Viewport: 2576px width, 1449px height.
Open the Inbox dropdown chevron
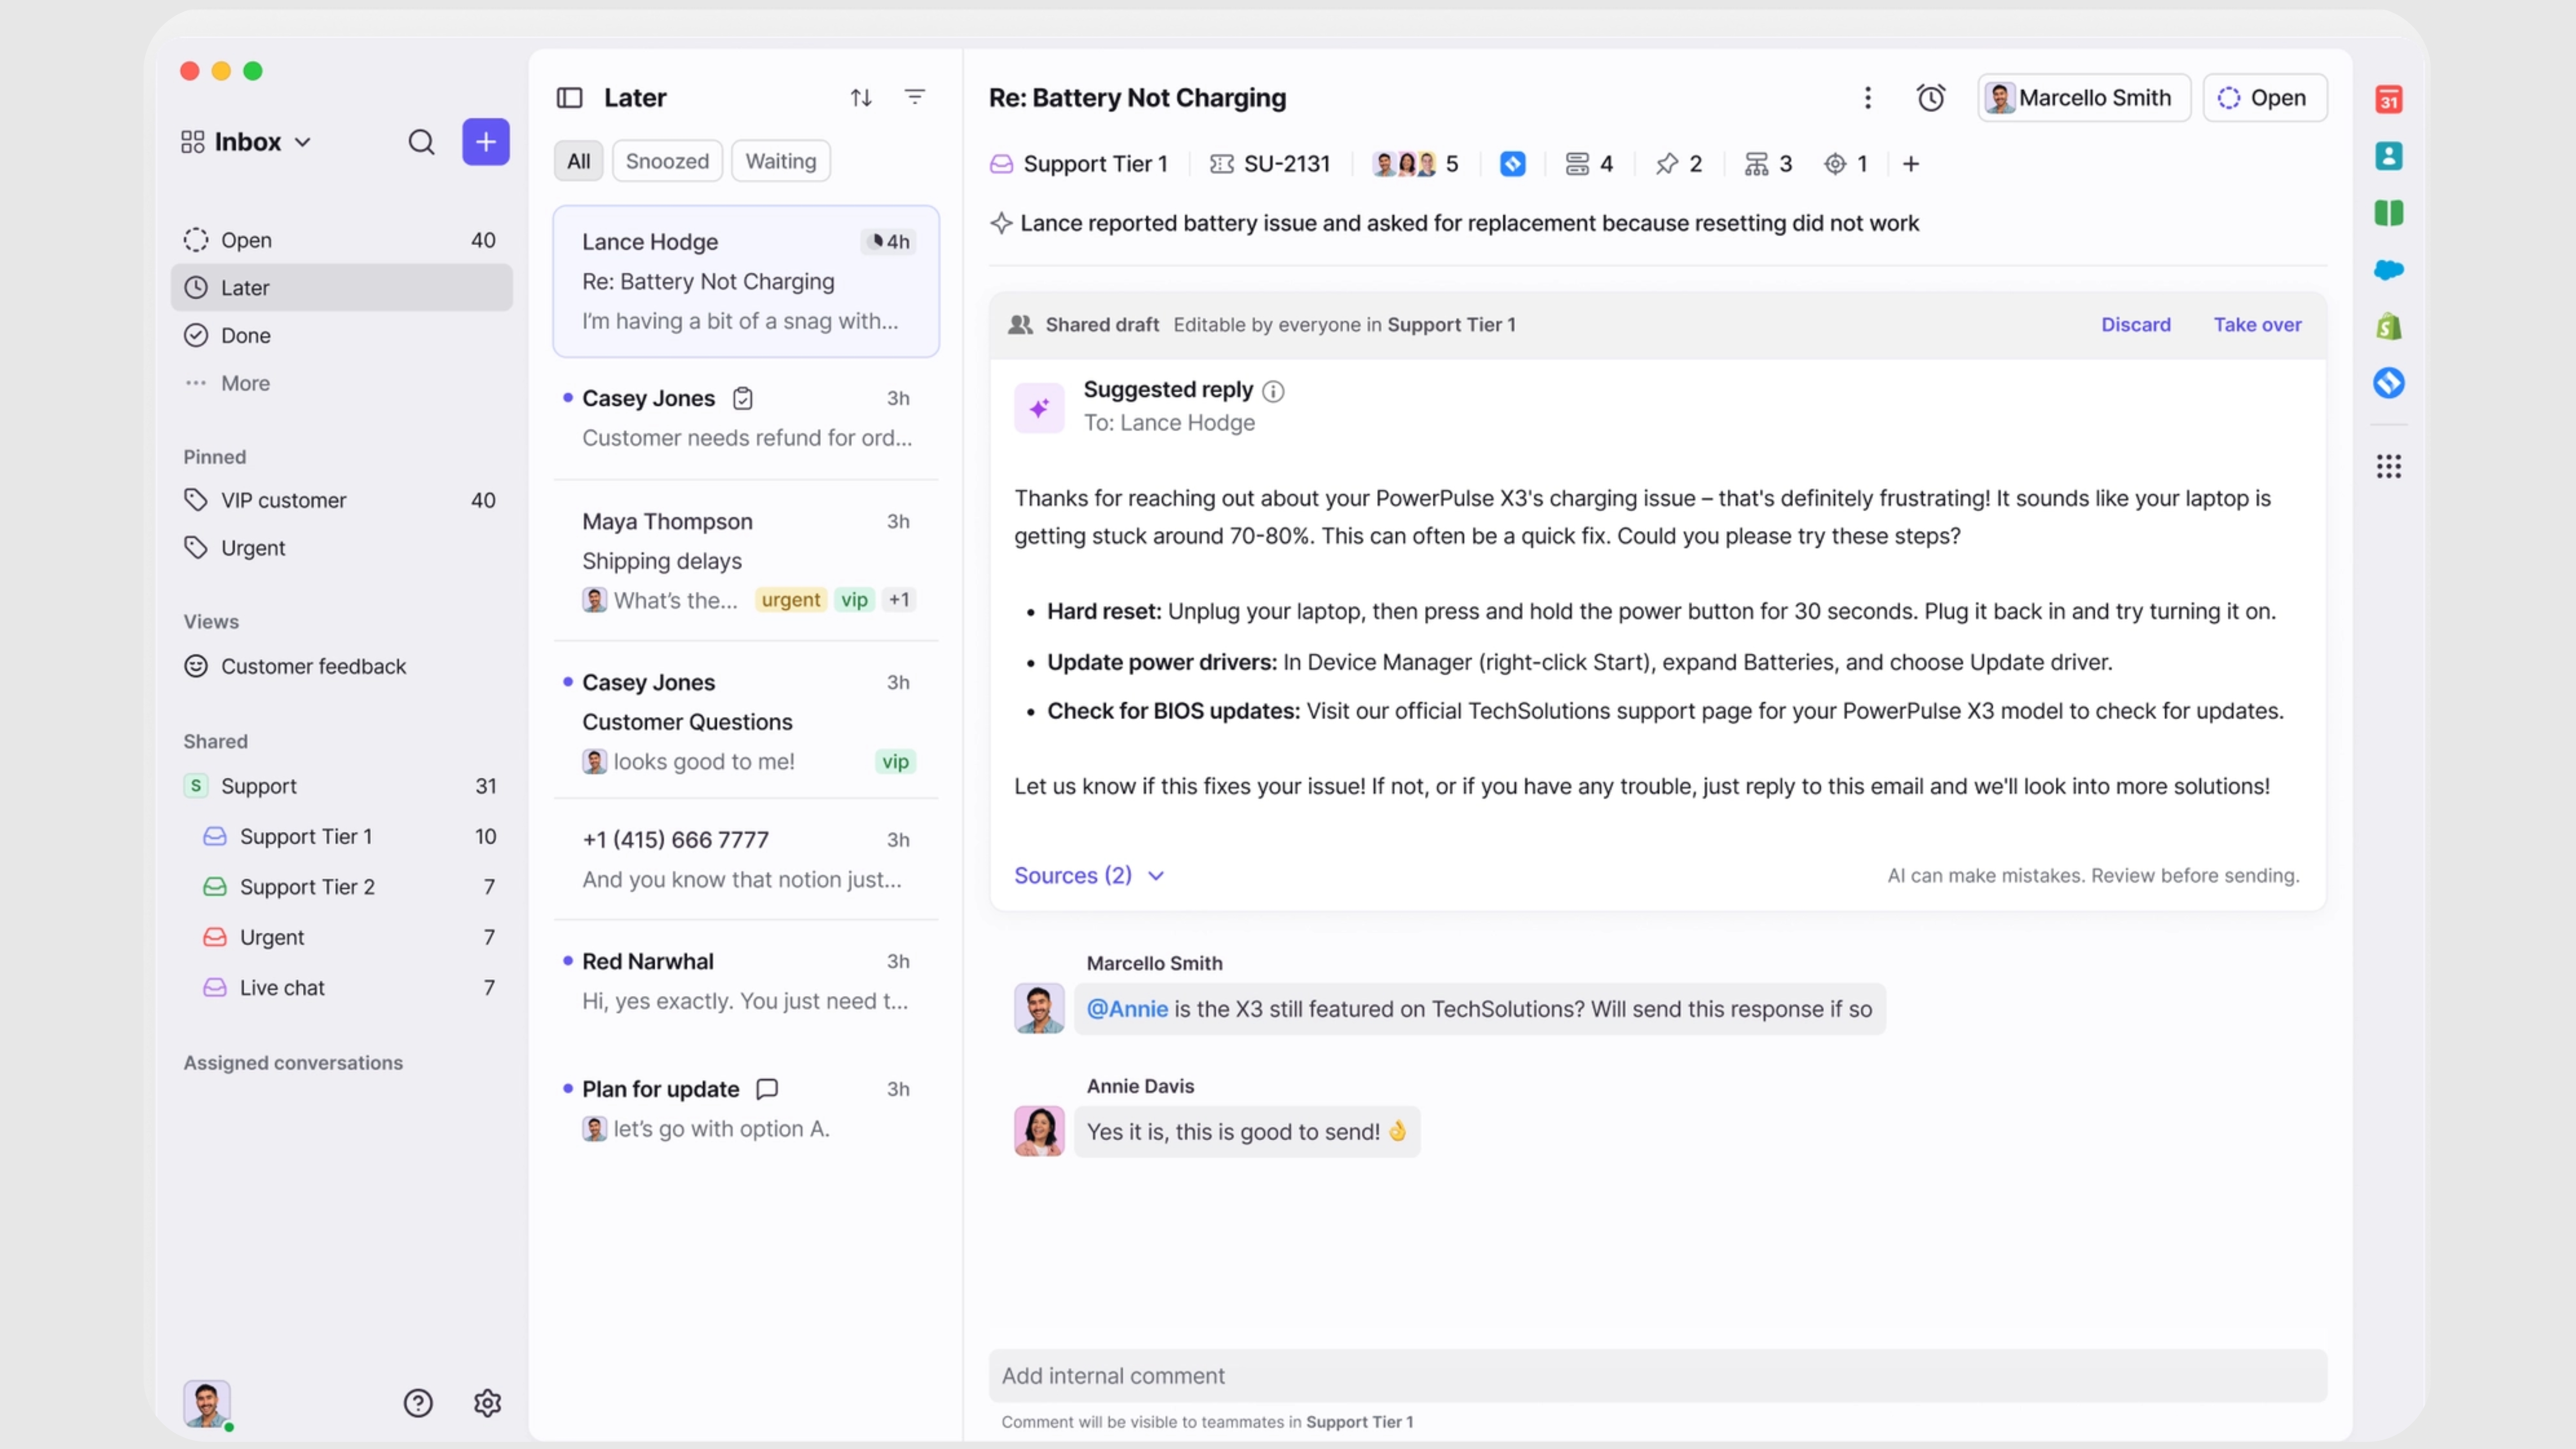tap(302, 142)
